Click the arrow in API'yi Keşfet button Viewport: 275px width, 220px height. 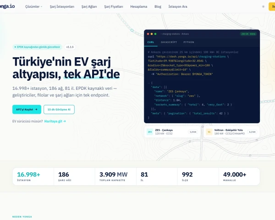36,109
